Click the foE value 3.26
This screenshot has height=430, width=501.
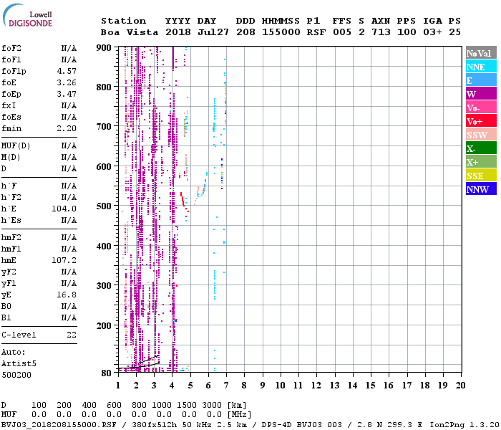click(67, 82)
